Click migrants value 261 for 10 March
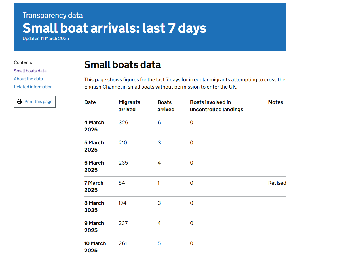342x273 pixels. pos(123,243)
